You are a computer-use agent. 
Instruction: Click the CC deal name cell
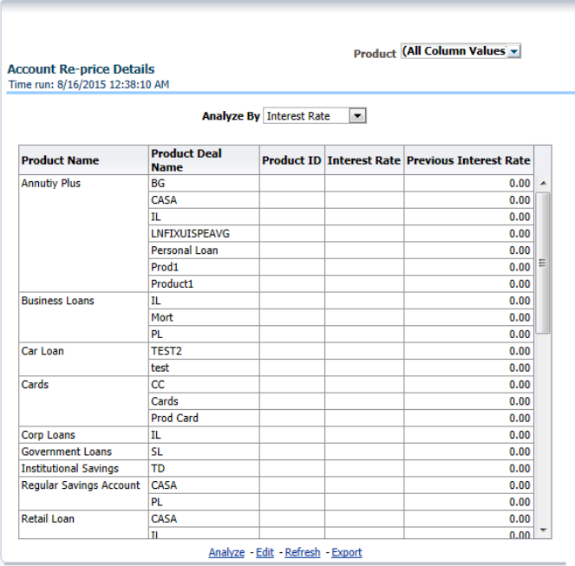204,385
